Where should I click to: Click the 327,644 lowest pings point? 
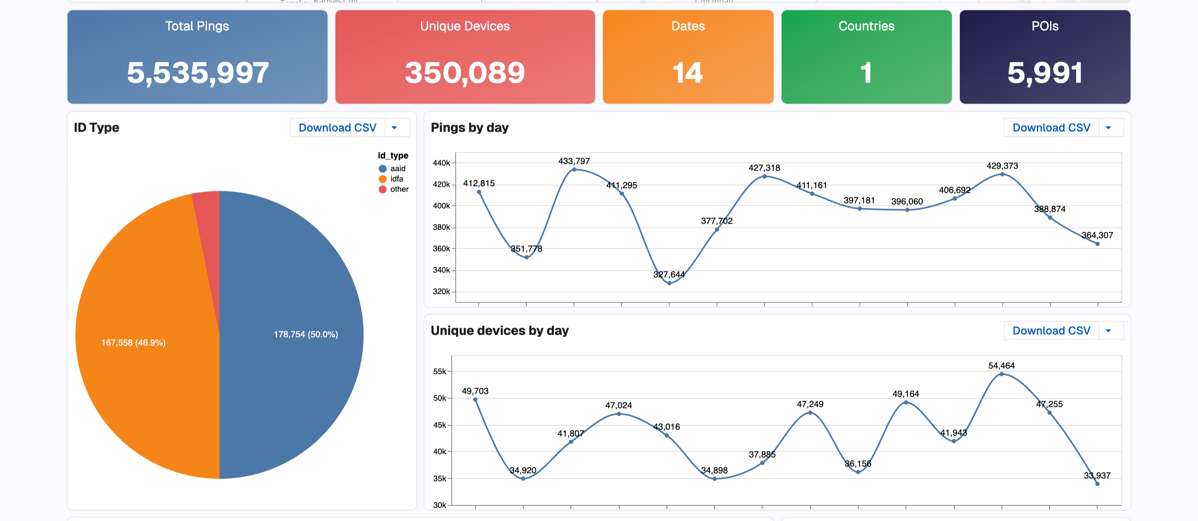pyautogui.click(x=669, y=283)
